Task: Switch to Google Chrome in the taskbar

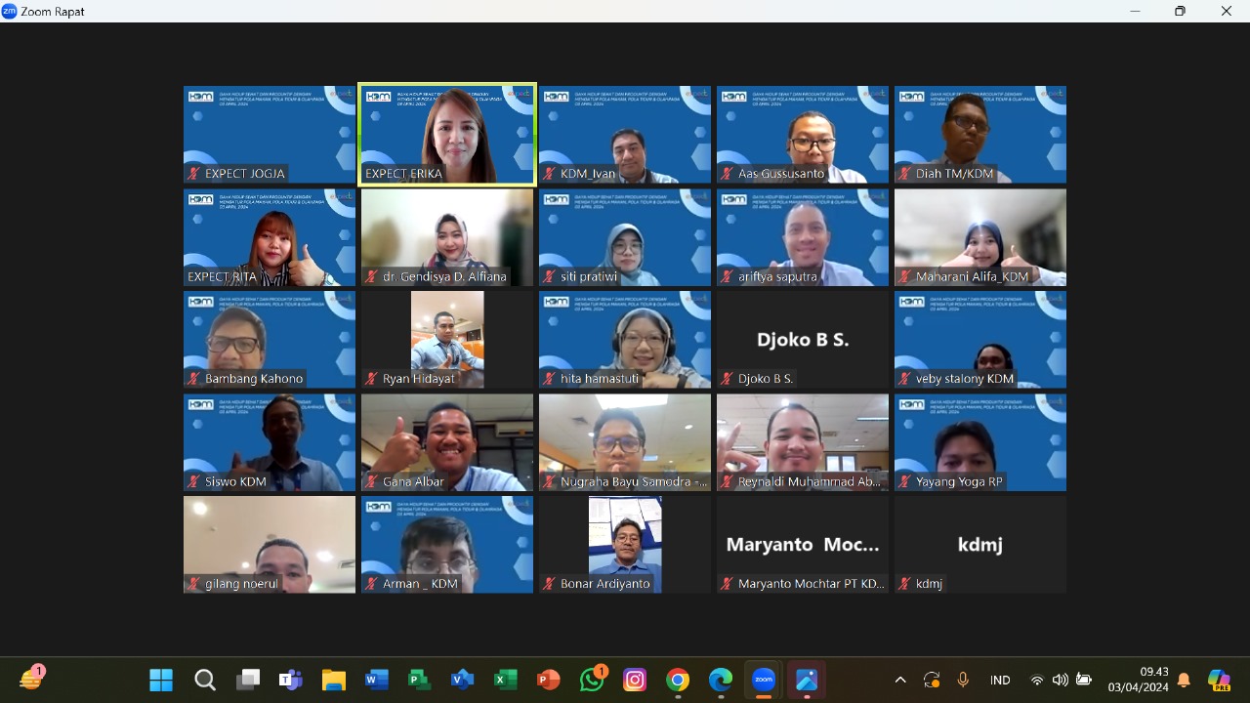Action: point(678,680)
